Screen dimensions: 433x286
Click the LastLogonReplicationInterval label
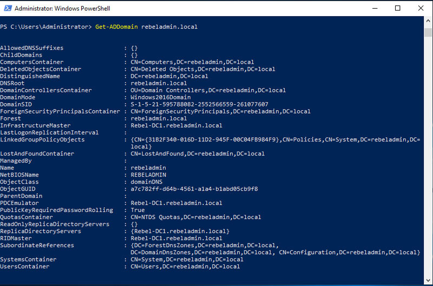coord(49,133)
